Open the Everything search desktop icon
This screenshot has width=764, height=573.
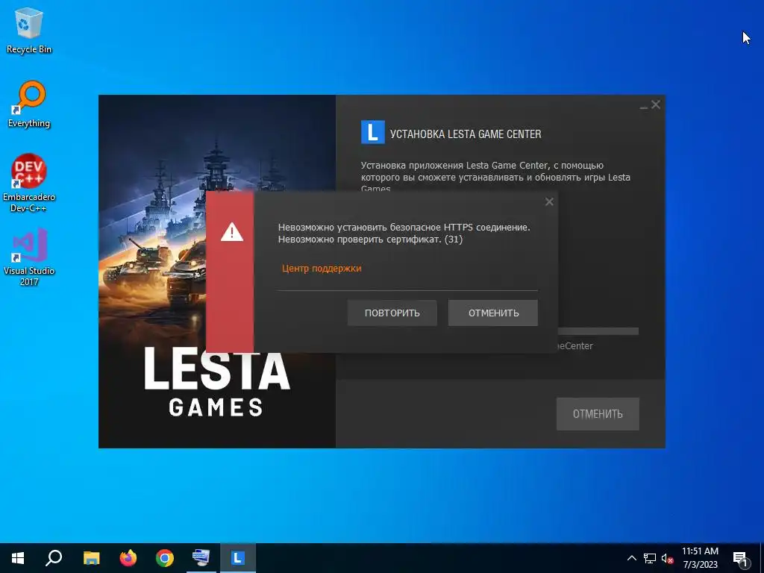tap(29, 104)
